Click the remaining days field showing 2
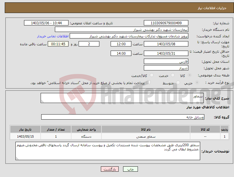This screenshot has height=177, width=234. (89, 44)
